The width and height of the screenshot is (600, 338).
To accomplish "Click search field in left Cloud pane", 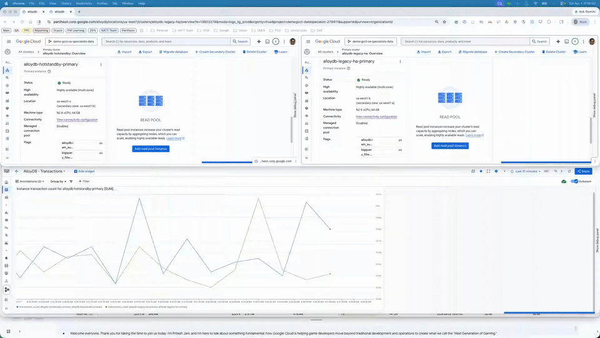I will [x=166, y=41].
